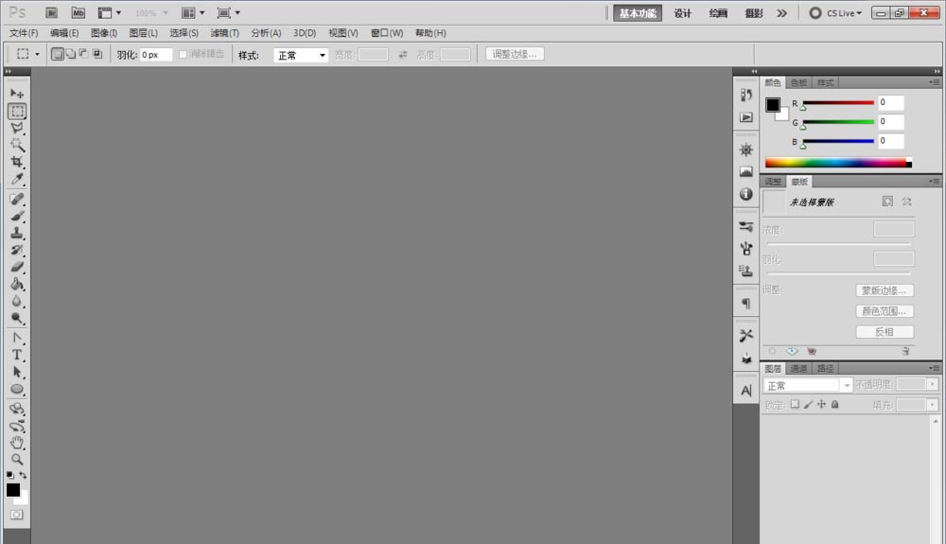This screenshot has height=544, width=946.
Task: Expand more workspaces with double chevron
Action: tap(782, 12)
